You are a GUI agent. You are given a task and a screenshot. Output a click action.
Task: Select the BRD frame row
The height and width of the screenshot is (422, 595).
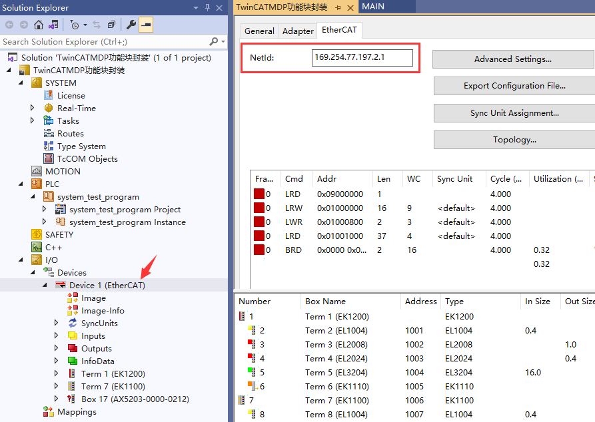click(x=421, y=250)
